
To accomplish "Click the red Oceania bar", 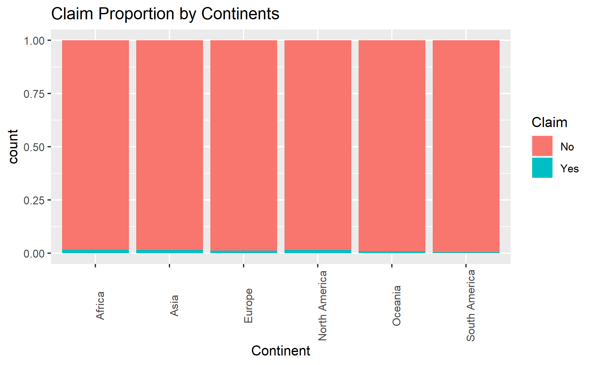I will 392,144.
